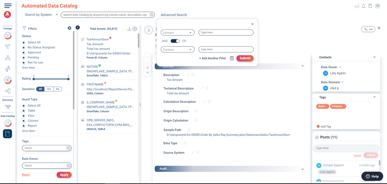The image size is (387, 184).
Task: Delete the filter with trash icon
Action: (x=232, y=58)
